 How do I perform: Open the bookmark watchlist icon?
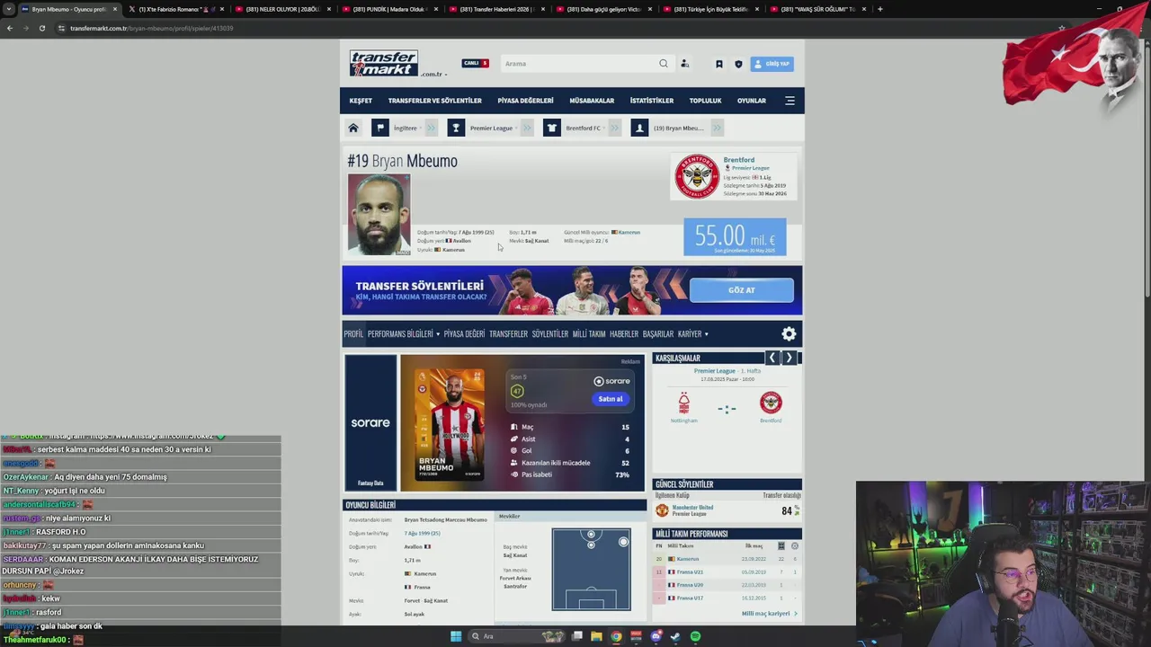click(718, 64)
